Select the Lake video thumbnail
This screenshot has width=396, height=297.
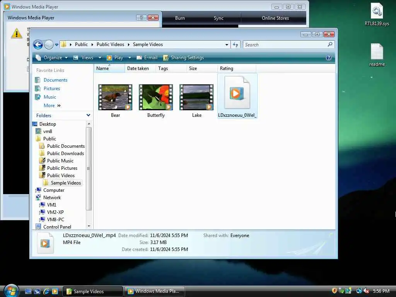(196, 97)
